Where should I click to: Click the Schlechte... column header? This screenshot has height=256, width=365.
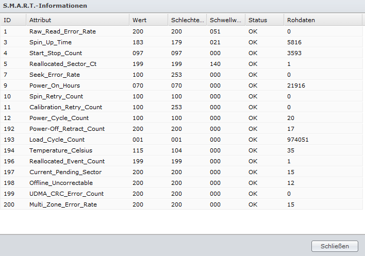tap(187, 20)
